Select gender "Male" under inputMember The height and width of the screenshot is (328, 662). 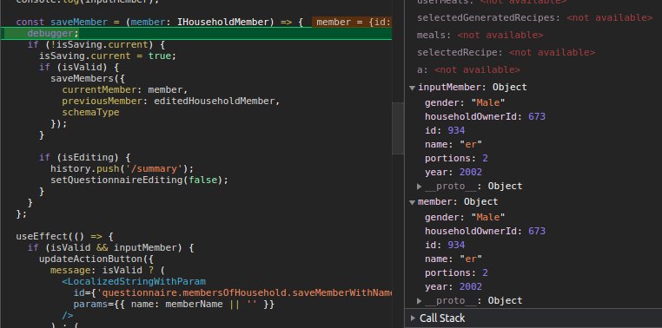pyautogui.click(x=465, y=103)
